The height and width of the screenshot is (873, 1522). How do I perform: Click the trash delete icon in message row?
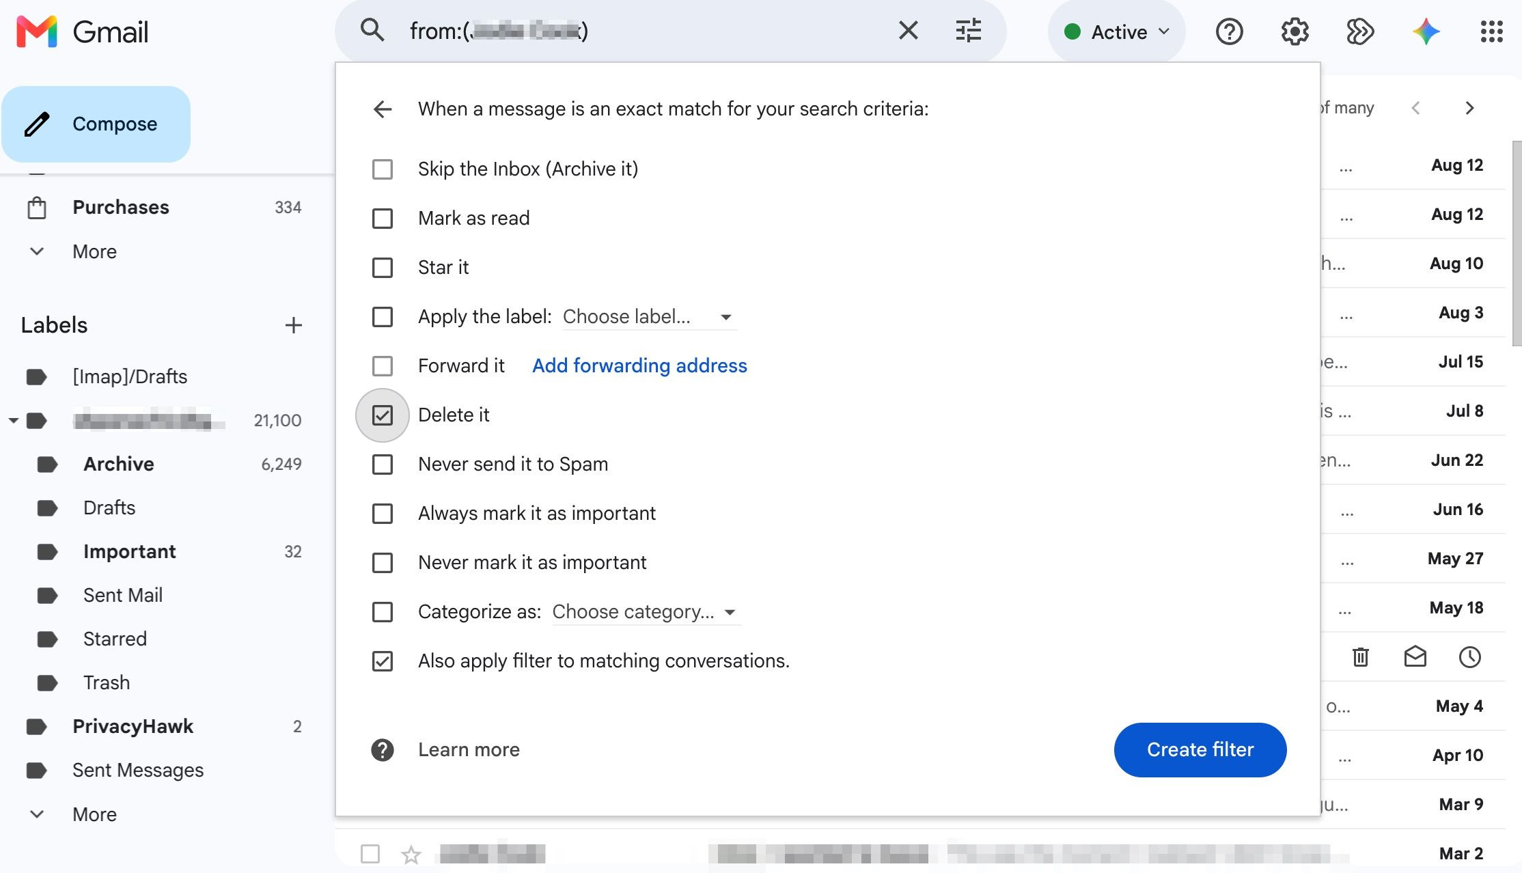(x=1360, y=657)
